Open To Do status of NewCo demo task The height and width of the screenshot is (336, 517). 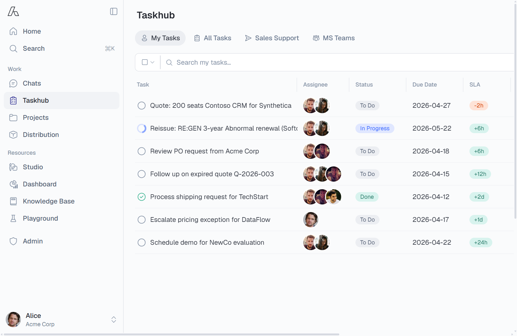[x=367, y=242]
